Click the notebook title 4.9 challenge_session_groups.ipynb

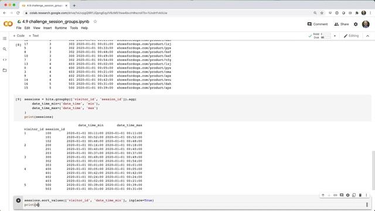(56, 22)
